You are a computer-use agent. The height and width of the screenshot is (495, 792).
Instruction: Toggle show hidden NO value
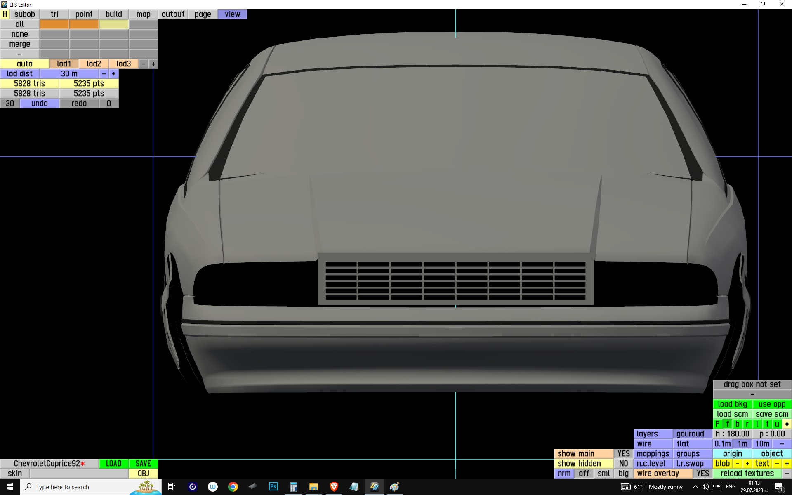623,464
